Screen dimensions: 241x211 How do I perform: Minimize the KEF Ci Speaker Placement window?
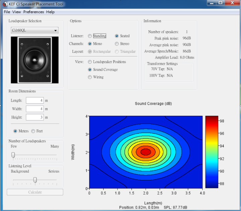(x=212, y=3)
